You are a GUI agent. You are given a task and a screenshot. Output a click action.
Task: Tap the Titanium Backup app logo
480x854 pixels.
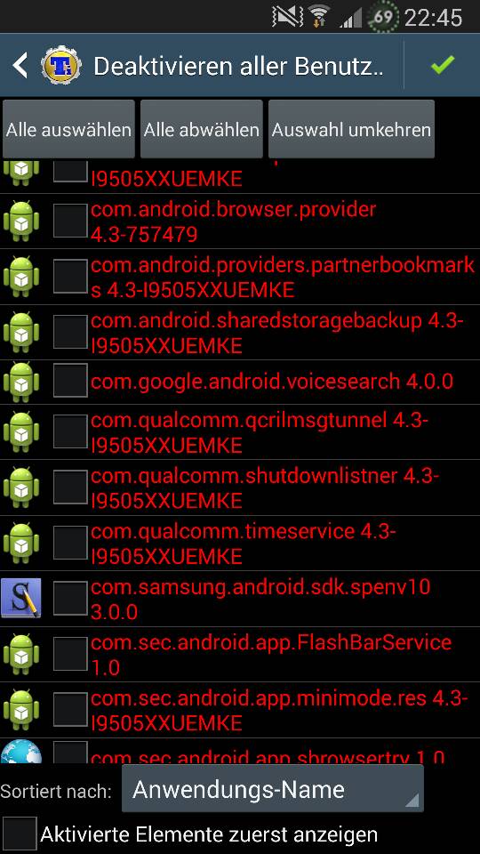tap(61, 65)
